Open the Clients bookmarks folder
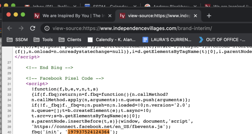 [x=70, y=40]
